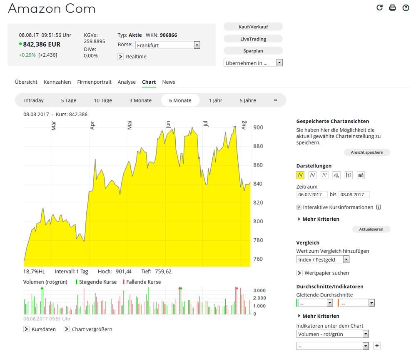Refresh the page with the reload icon

pos(379,7)
